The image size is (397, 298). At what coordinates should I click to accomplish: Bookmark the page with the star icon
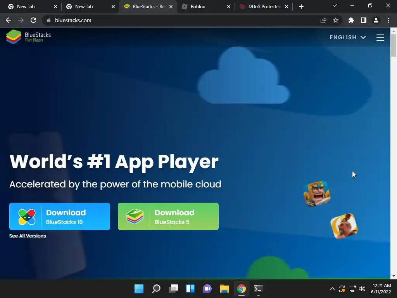pyautogui.click(x=336, y=20)
